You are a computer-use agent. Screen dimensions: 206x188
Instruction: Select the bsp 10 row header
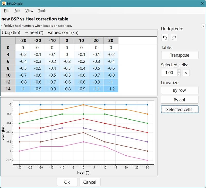pyautogui.click(x=8, y=75)
